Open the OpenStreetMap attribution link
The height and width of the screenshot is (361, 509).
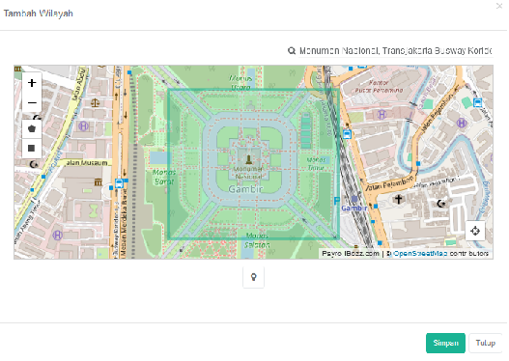[420, 253]
